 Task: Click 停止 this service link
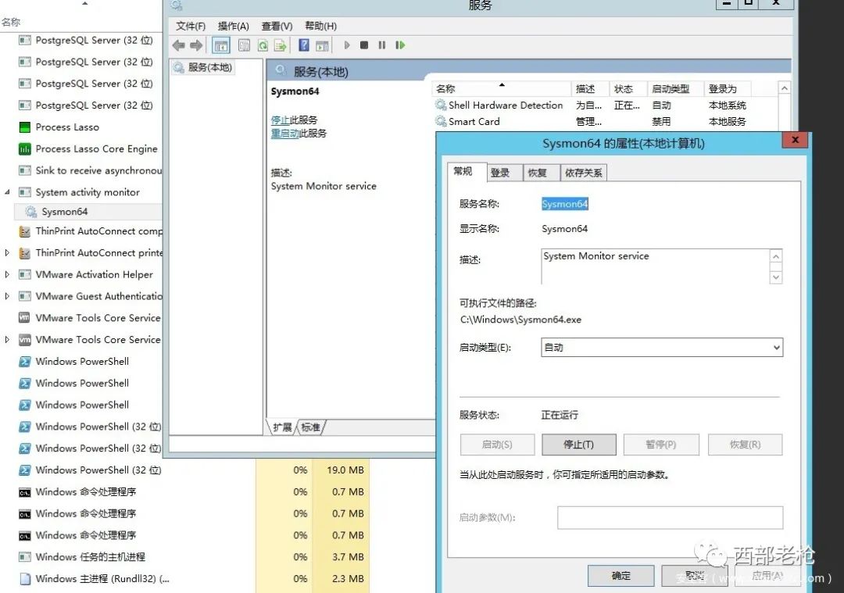tap(280, 120)
